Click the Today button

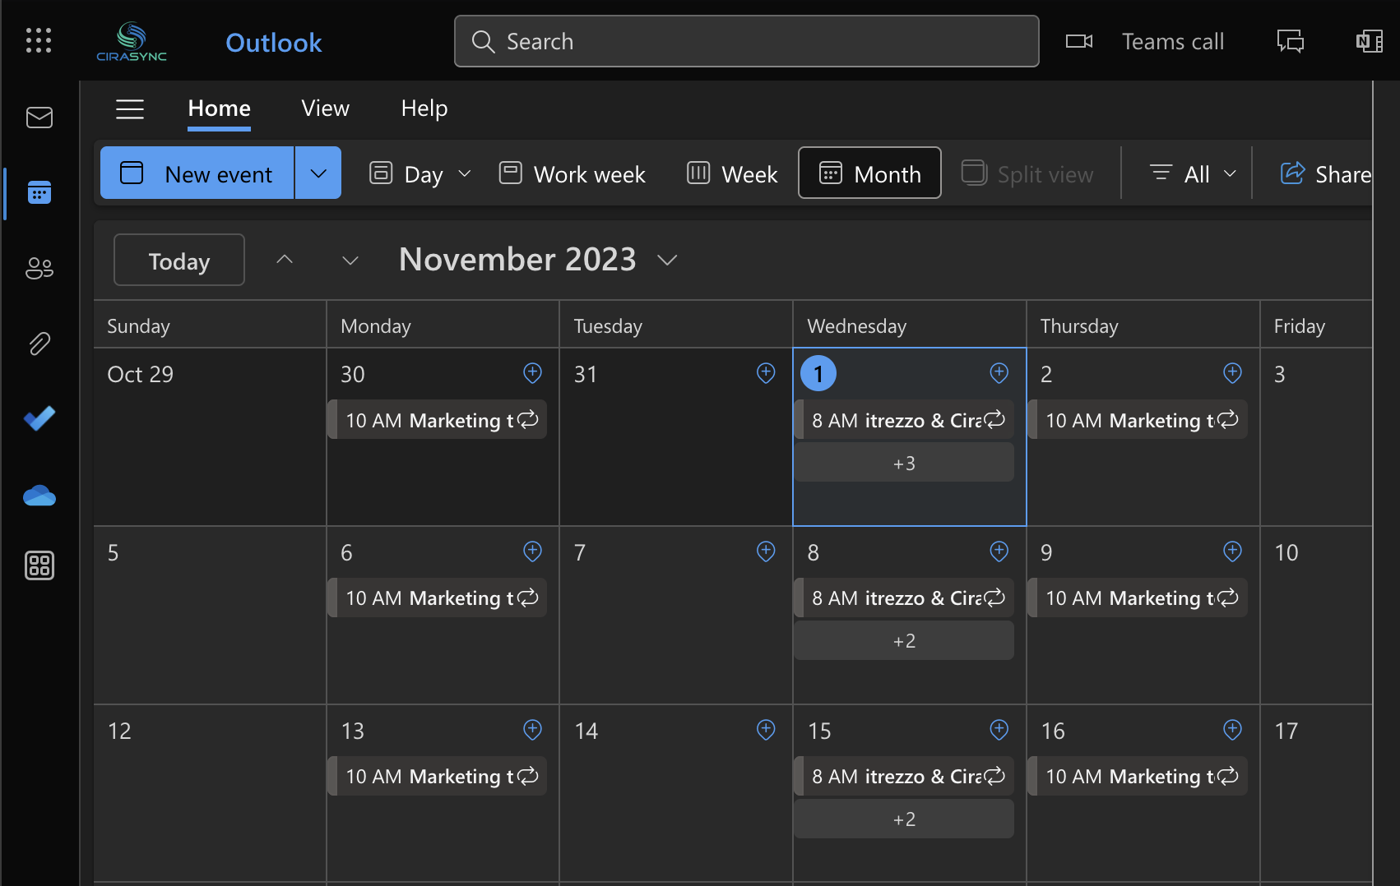click(x=178, y=260)
